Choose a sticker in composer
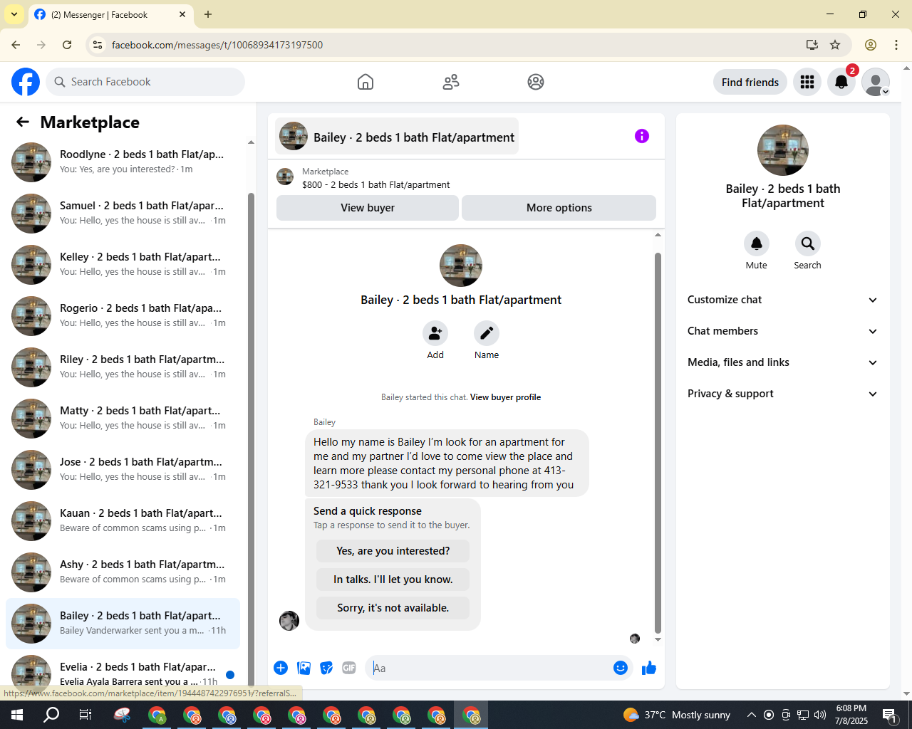 point(326,668)
